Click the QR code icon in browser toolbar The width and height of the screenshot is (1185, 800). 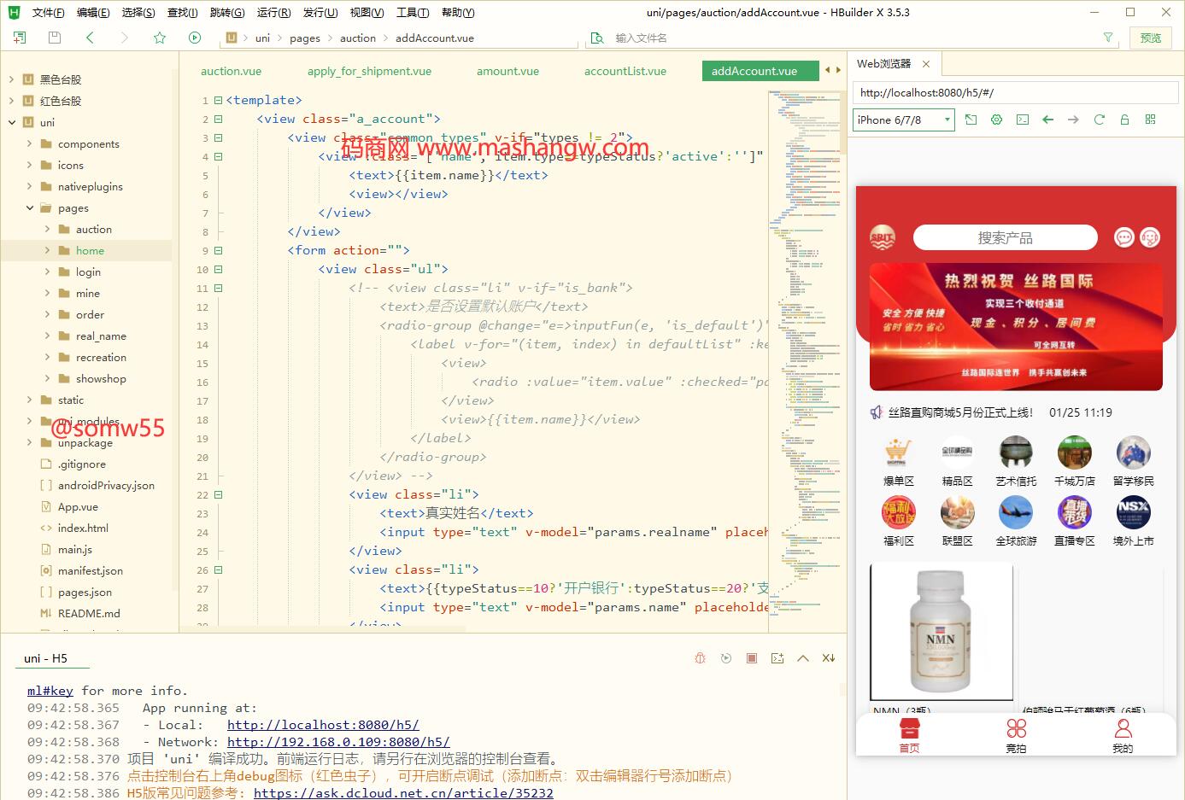[1151, 120]
